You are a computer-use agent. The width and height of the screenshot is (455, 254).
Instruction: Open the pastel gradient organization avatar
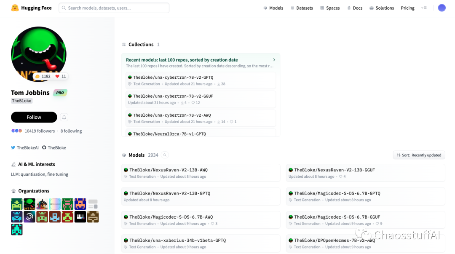click(55, 204)
